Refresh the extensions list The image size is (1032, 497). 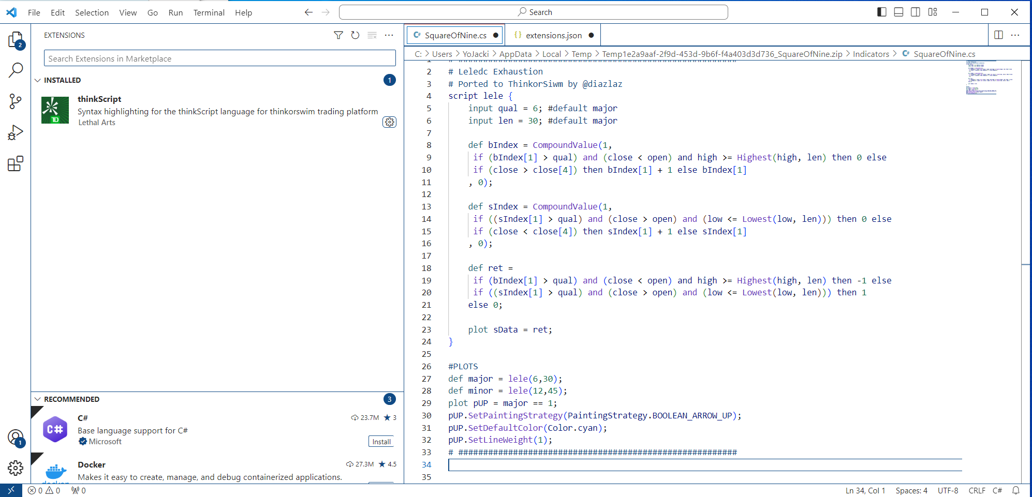tap(355, 35)
